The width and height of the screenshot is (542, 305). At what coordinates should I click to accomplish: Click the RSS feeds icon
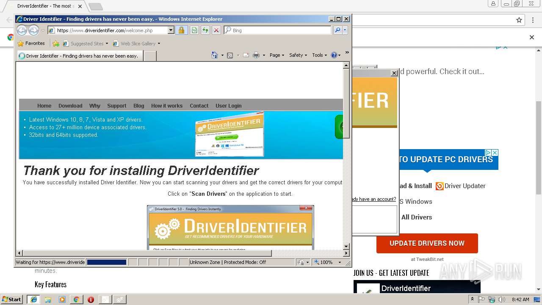tap(230, 55)
